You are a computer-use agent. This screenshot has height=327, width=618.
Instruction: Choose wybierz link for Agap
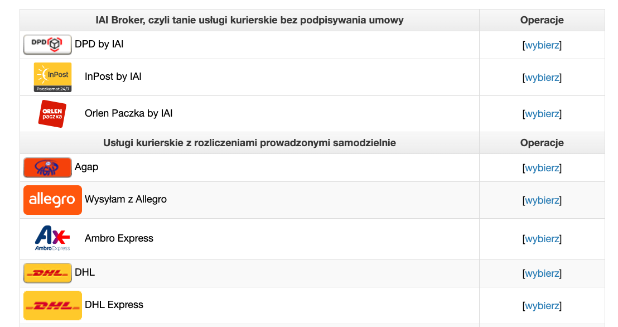click(x=542, y=167)
